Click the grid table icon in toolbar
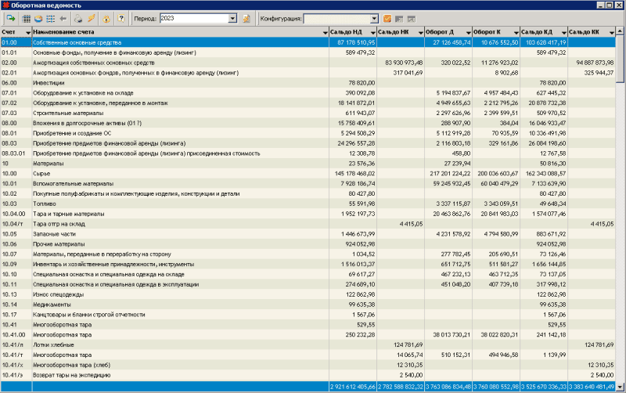626x393 pixels. coord(27,17)
